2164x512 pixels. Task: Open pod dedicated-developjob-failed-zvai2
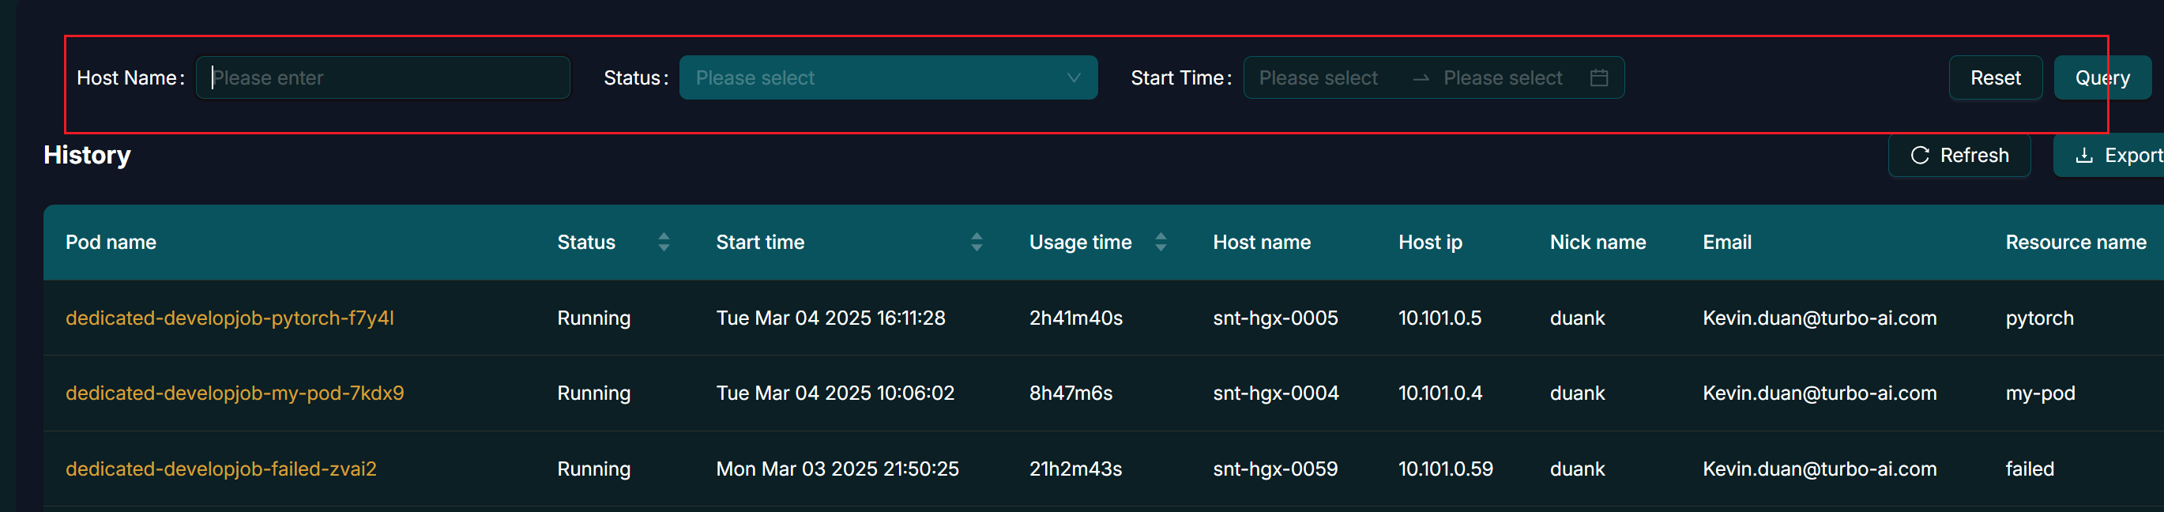coord(221,469)
